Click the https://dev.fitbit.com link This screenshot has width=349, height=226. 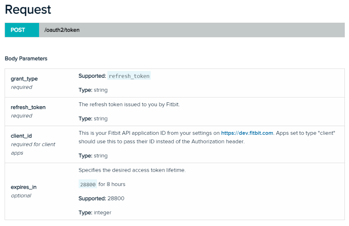[247, 133]
